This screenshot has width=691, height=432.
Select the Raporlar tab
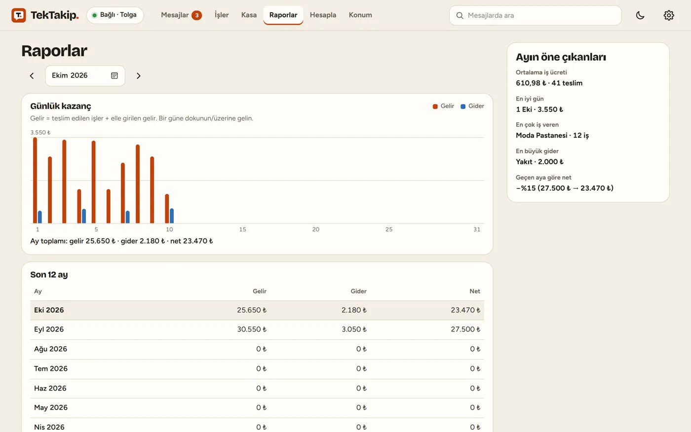(283, 15)
